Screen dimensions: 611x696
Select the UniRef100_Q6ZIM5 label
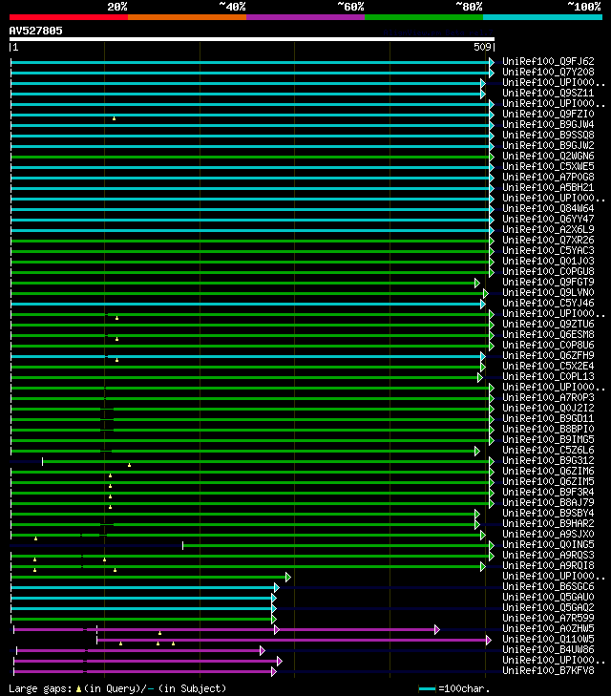click(548, 481)
